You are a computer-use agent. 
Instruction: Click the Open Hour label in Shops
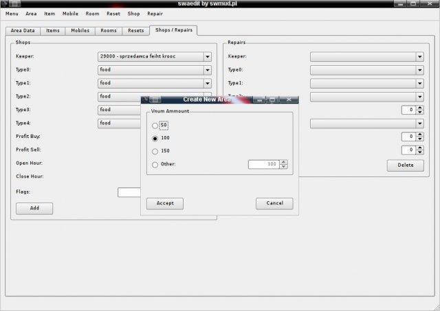coord(29,163)
